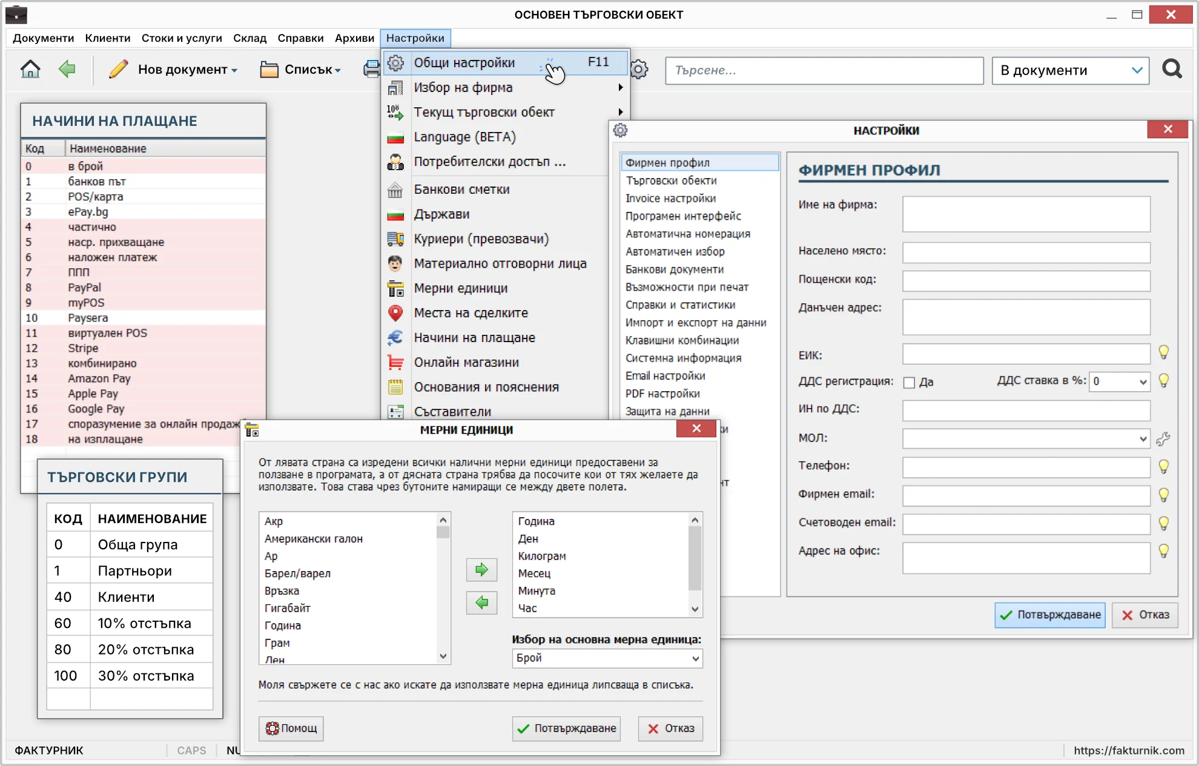Select Търговски обекти in settings list
This screenshot has height=766, width=1199.
click(671, 180)
